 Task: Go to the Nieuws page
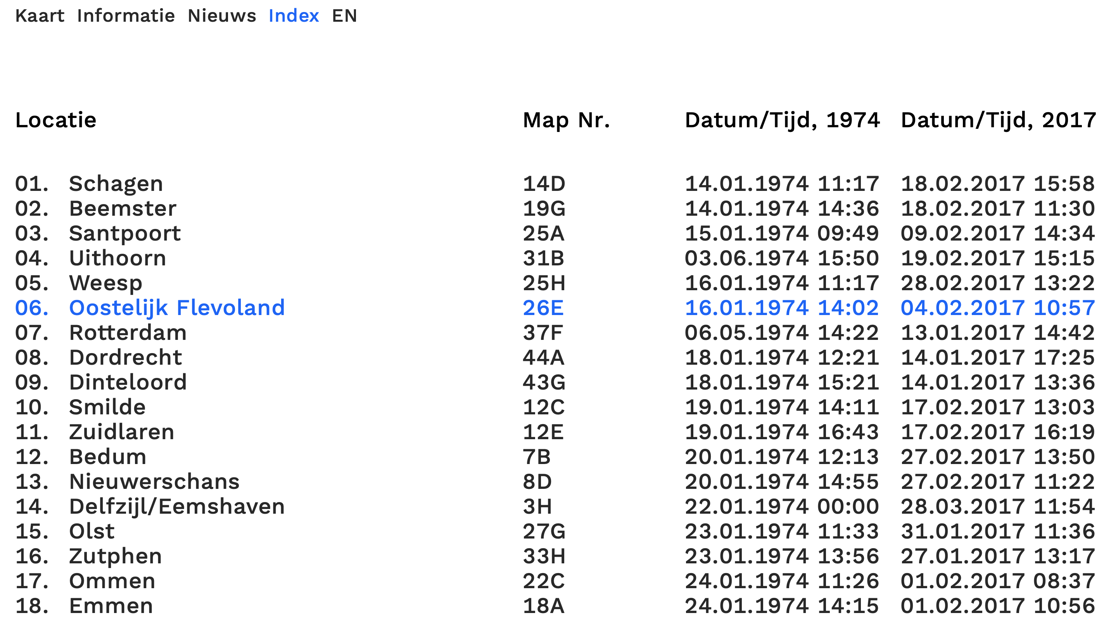221,16
